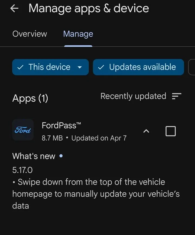Image resolution: width=195 pixels, height=235 pixels.
Task: Check the selection box beside FordPass
Action: pos(170,131)
